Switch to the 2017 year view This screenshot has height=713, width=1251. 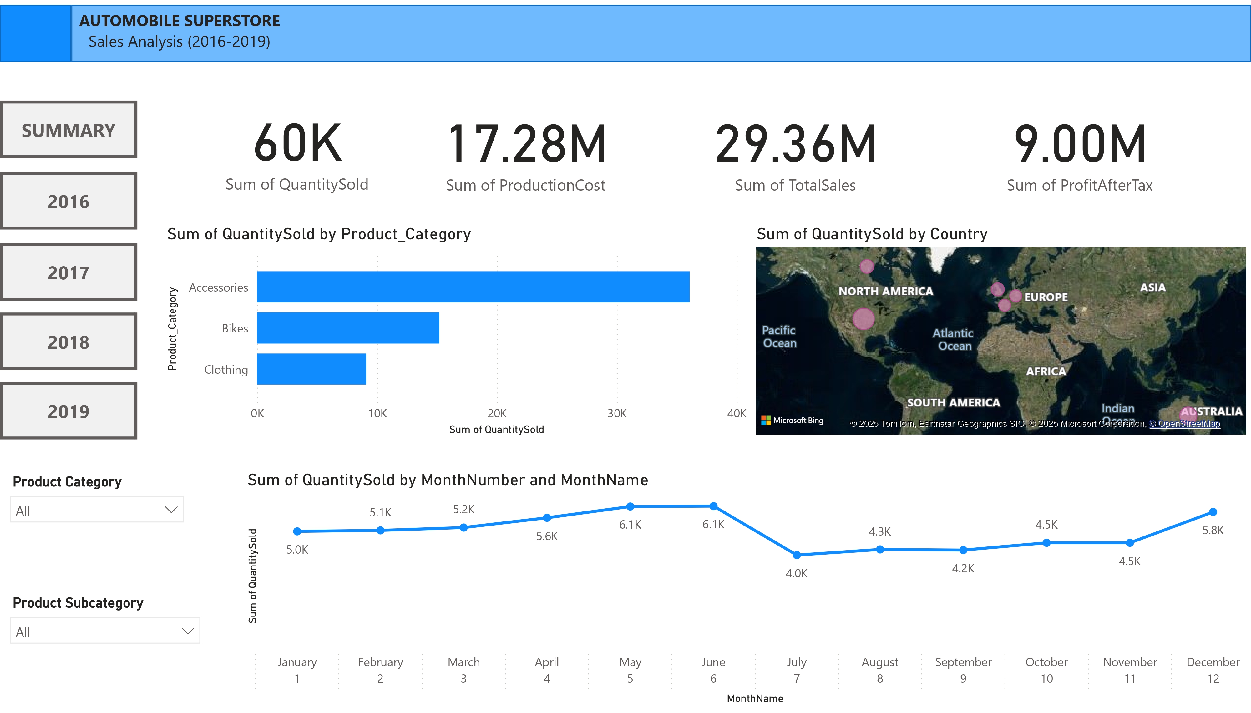click(x=68, y=272)
